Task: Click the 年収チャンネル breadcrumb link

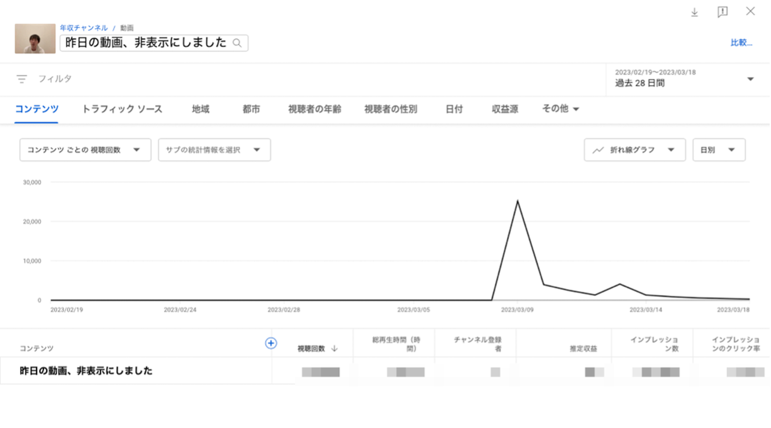Action: point(84,28)
